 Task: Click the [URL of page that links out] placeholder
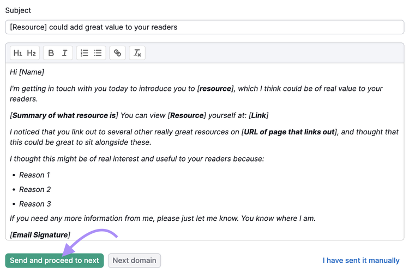pos(289,132)
